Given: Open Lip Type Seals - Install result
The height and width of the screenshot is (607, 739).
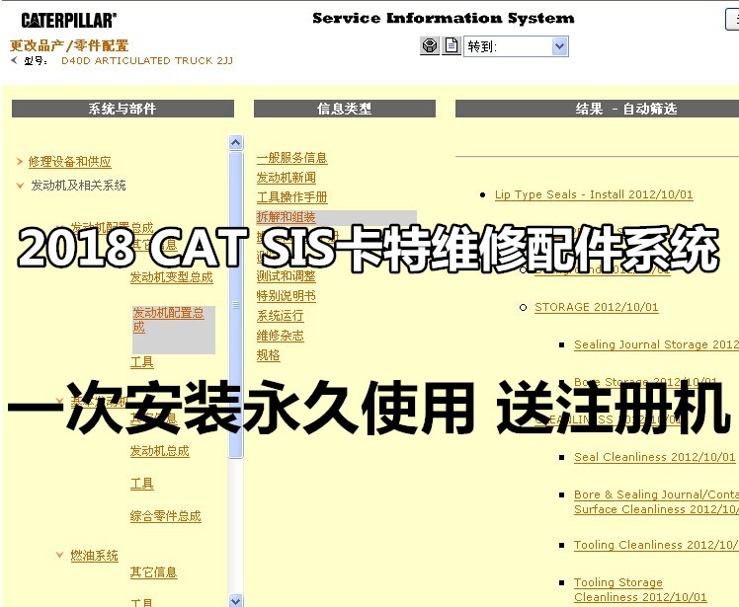Looking at the screenshot, I should pyautogui.click(x=594, y=195).
